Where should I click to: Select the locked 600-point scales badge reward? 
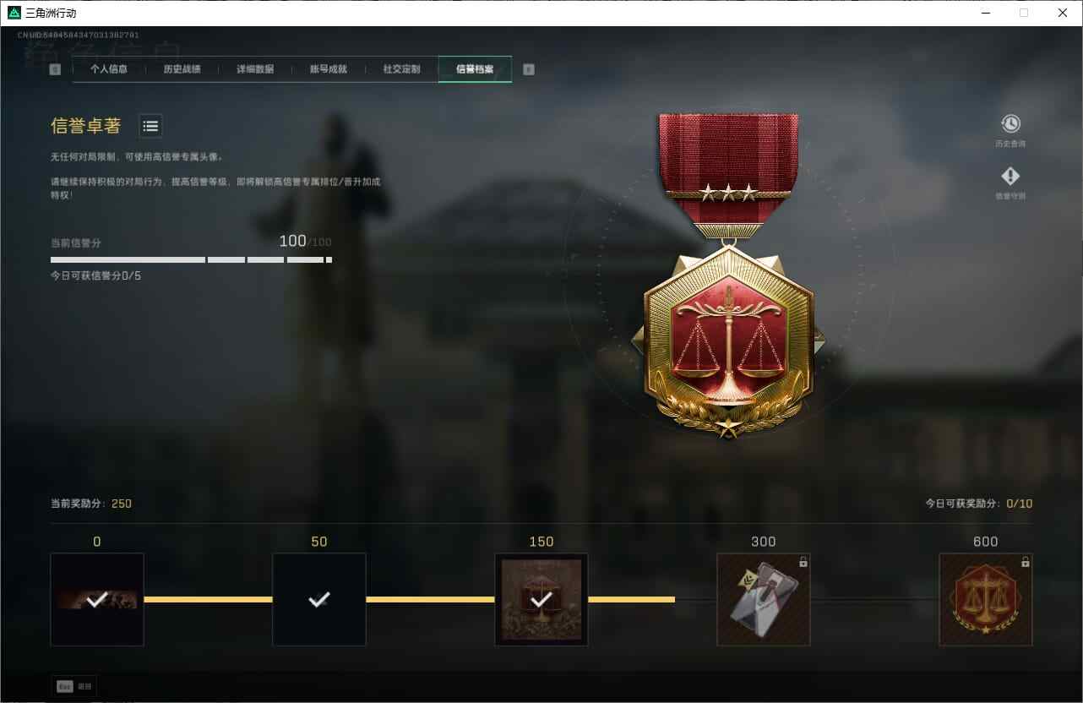point(986,600)
